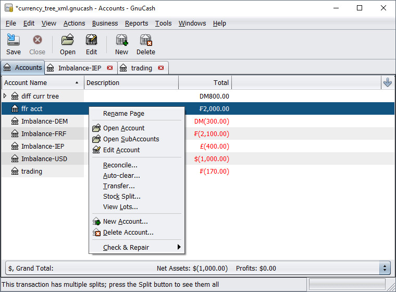Screen dimensions: 396x292
Task: Select the trading account row
Action: tap(32, 171)
